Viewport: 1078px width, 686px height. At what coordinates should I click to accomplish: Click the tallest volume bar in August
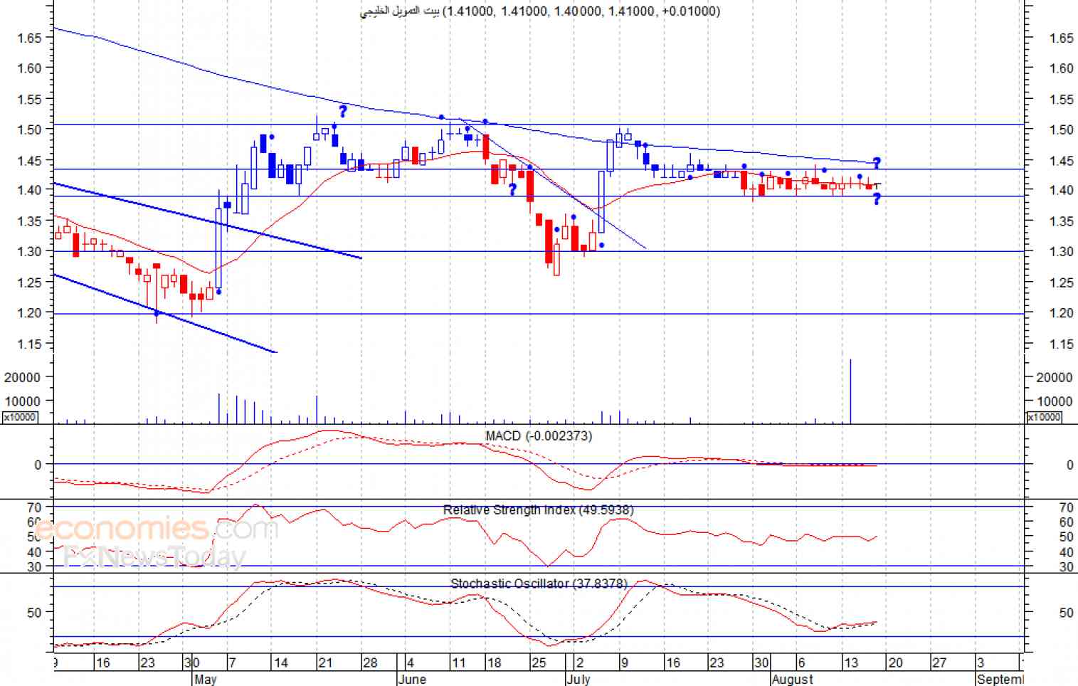click(850, 391)
